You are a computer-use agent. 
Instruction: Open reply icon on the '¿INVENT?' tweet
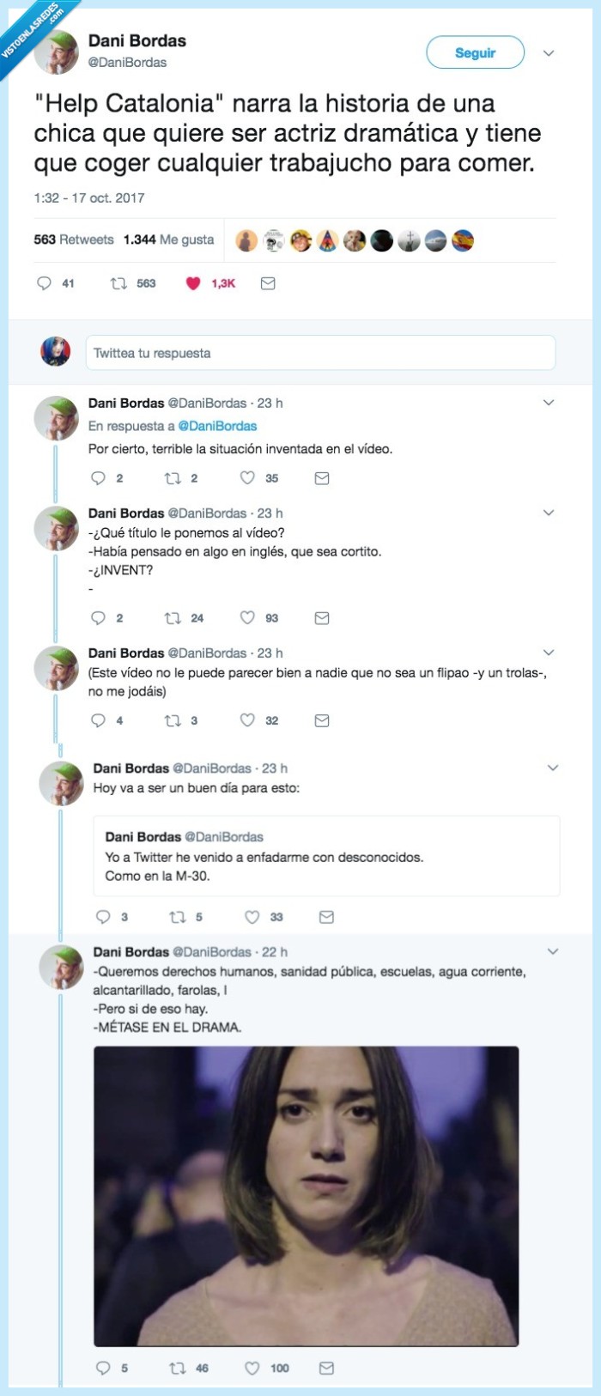99,616
